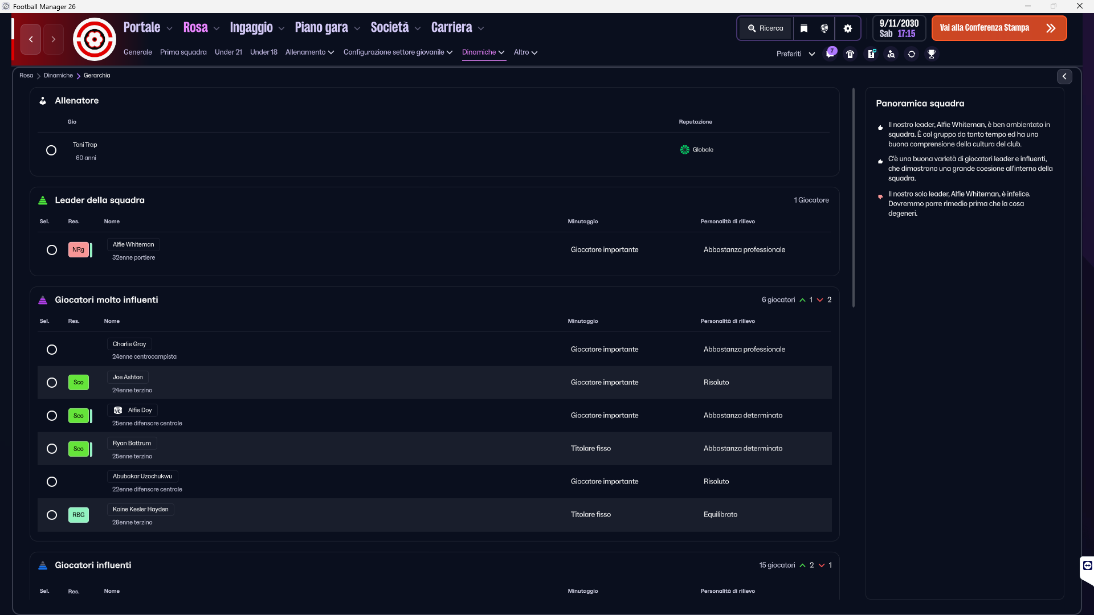Screen dimensions: 1094x615
Task: Click the Ricerca search field
Action: tap(766, 28)
